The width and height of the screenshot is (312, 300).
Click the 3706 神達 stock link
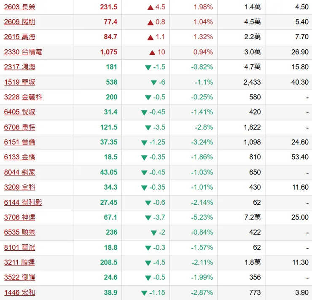coord(19,217)
